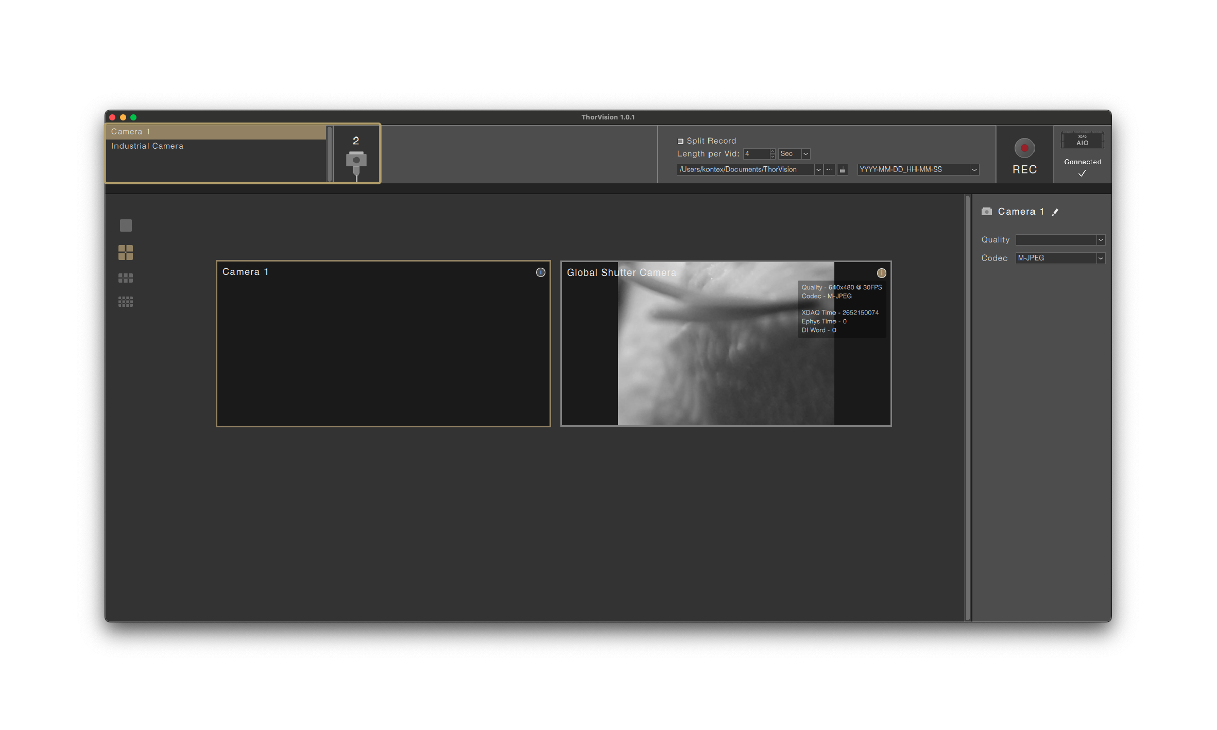Select the 2x3 grid view layout

point(125,277)
